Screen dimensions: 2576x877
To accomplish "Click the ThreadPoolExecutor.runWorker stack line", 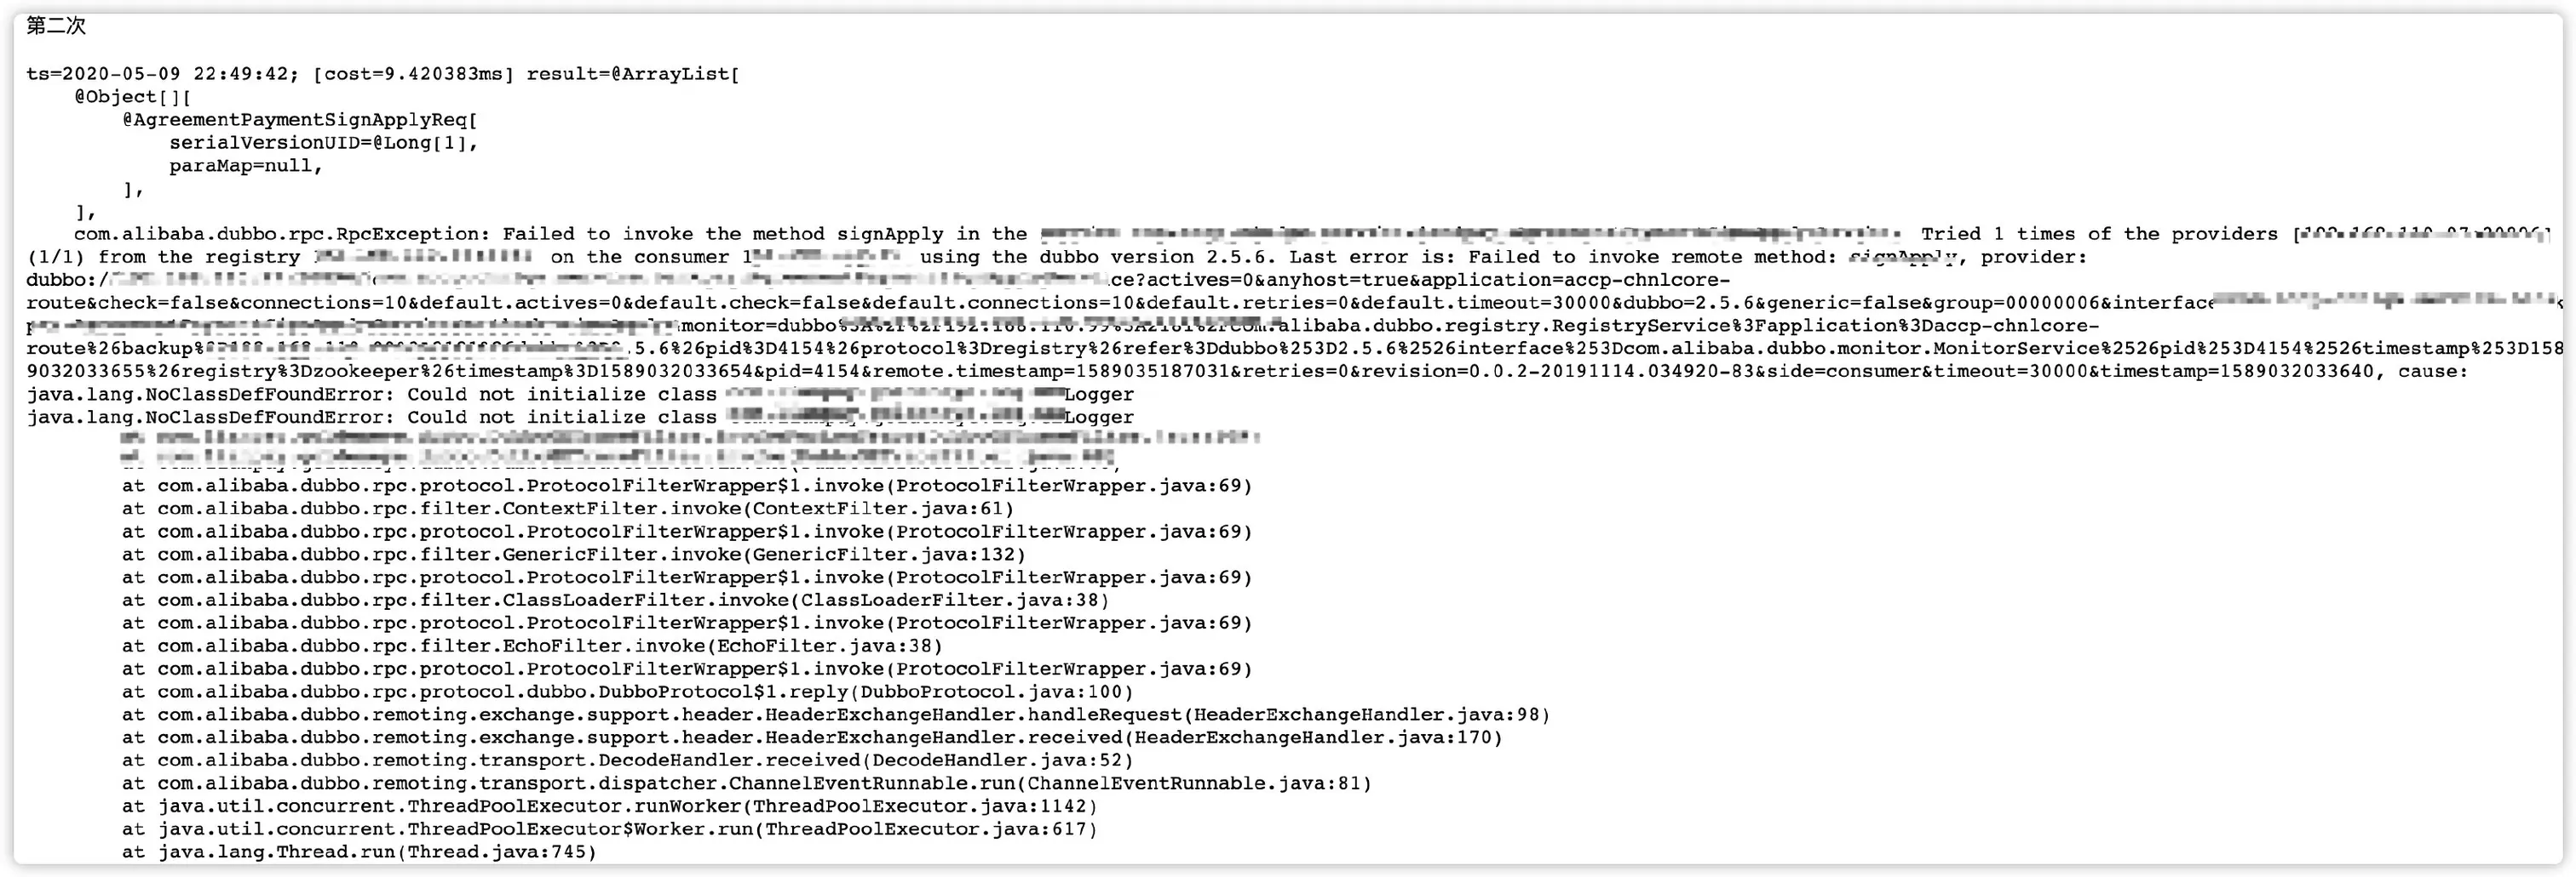I will (x=610, y=806).
